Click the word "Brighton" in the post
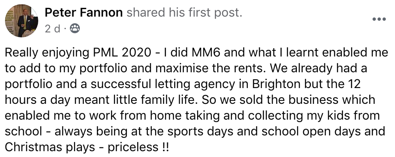 click(280, 85)
